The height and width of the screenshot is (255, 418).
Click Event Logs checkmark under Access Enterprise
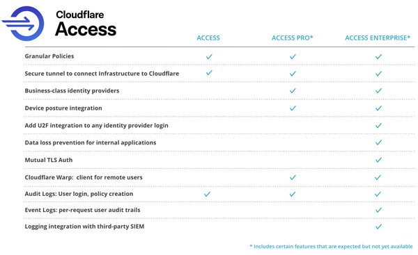[x=378, y=211]
